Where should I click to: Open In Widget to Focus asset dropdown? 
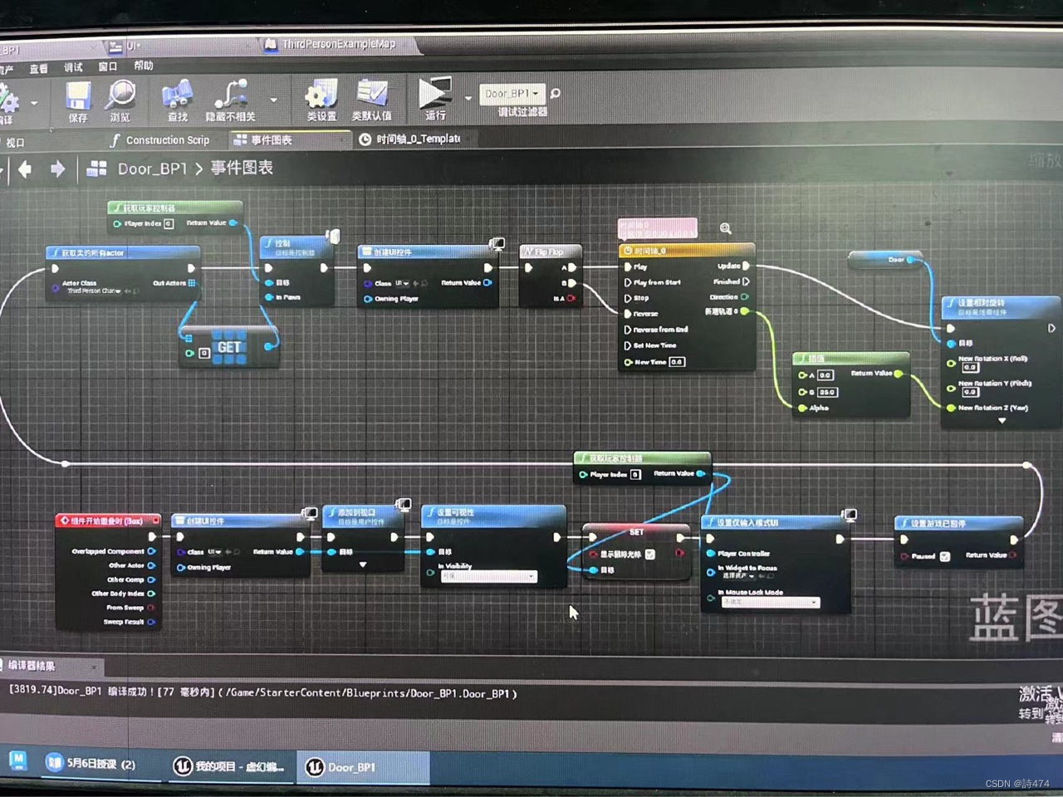pos(738,575)
